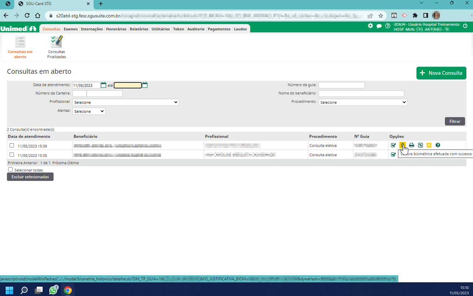Focus the 'Nome do beneficiário' input field
The height and width of the screenshot is (296, 473).
[361, 94]
